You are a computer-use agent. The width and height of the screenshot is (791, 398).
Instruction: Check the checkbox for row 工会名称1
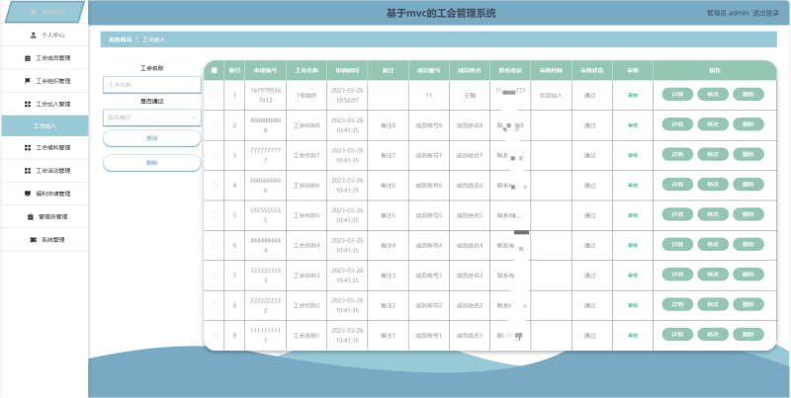(x=215, y=336)
